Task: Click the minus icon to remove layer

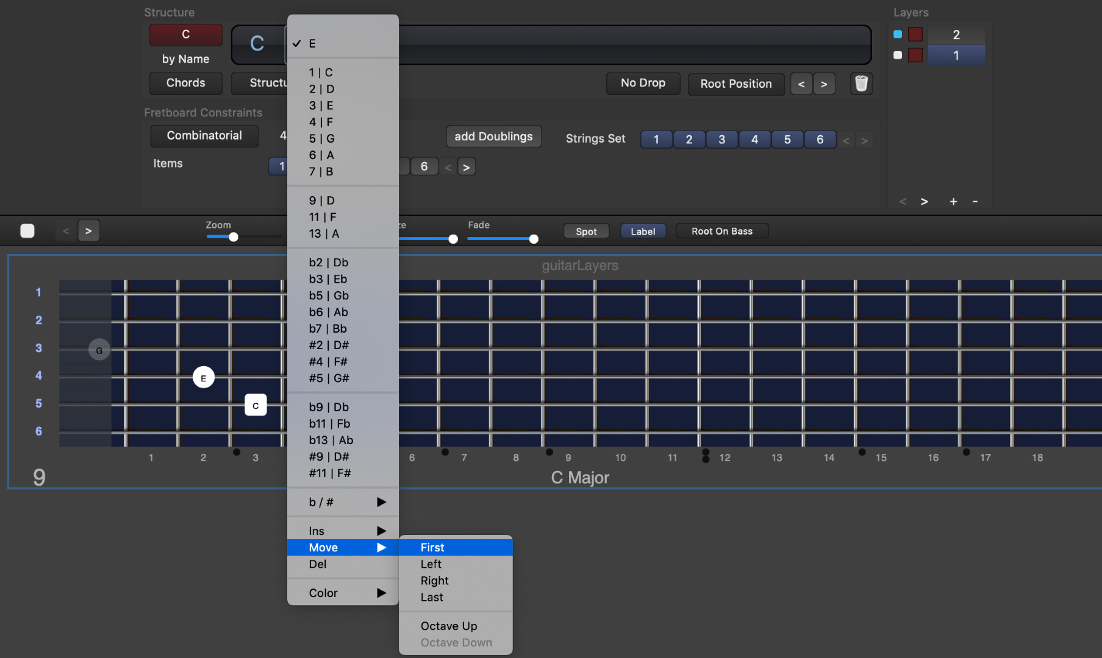Action: coord(975,202)
